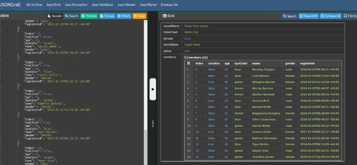This screenshot has width=357, height=165.
Task: Open Json Parser nav link
Action: click(149, 4)
